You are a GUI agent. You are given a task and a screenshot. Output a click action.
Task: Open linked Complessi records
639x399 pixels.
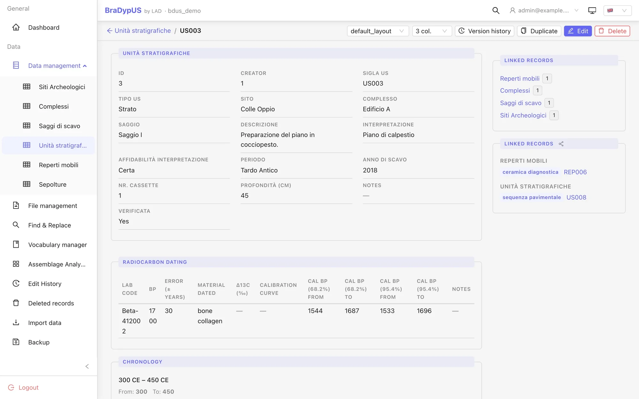click(x=515, y=91)
